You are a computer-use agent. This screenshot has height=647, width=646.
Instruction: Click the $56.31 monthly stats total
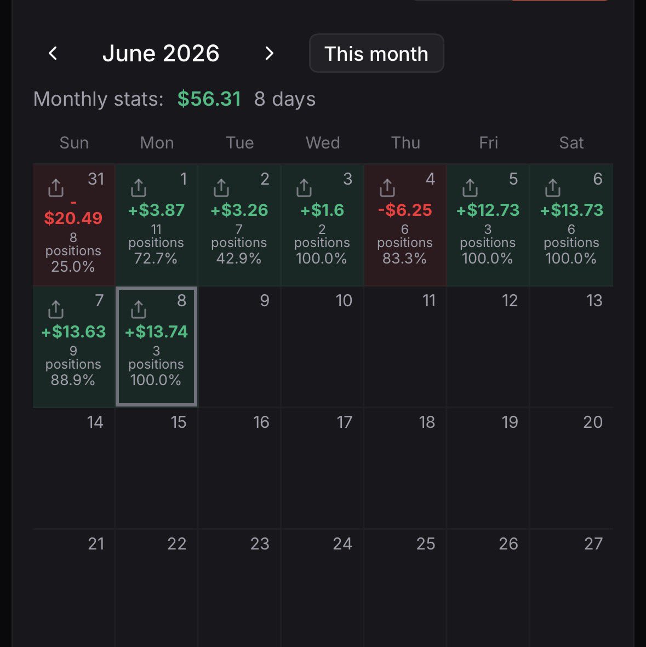pos(209,99)
